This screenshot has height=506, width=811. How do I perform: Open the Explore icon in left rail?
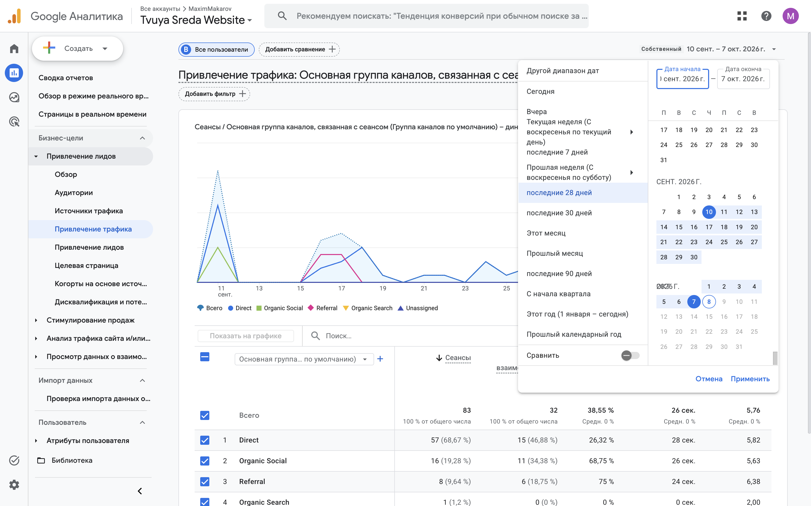coord(14,97)
